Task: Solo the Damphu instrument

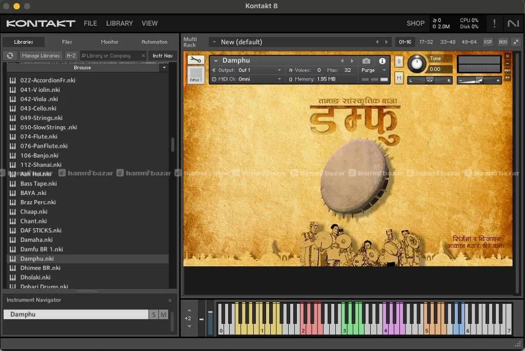Action: click(399, 62)
